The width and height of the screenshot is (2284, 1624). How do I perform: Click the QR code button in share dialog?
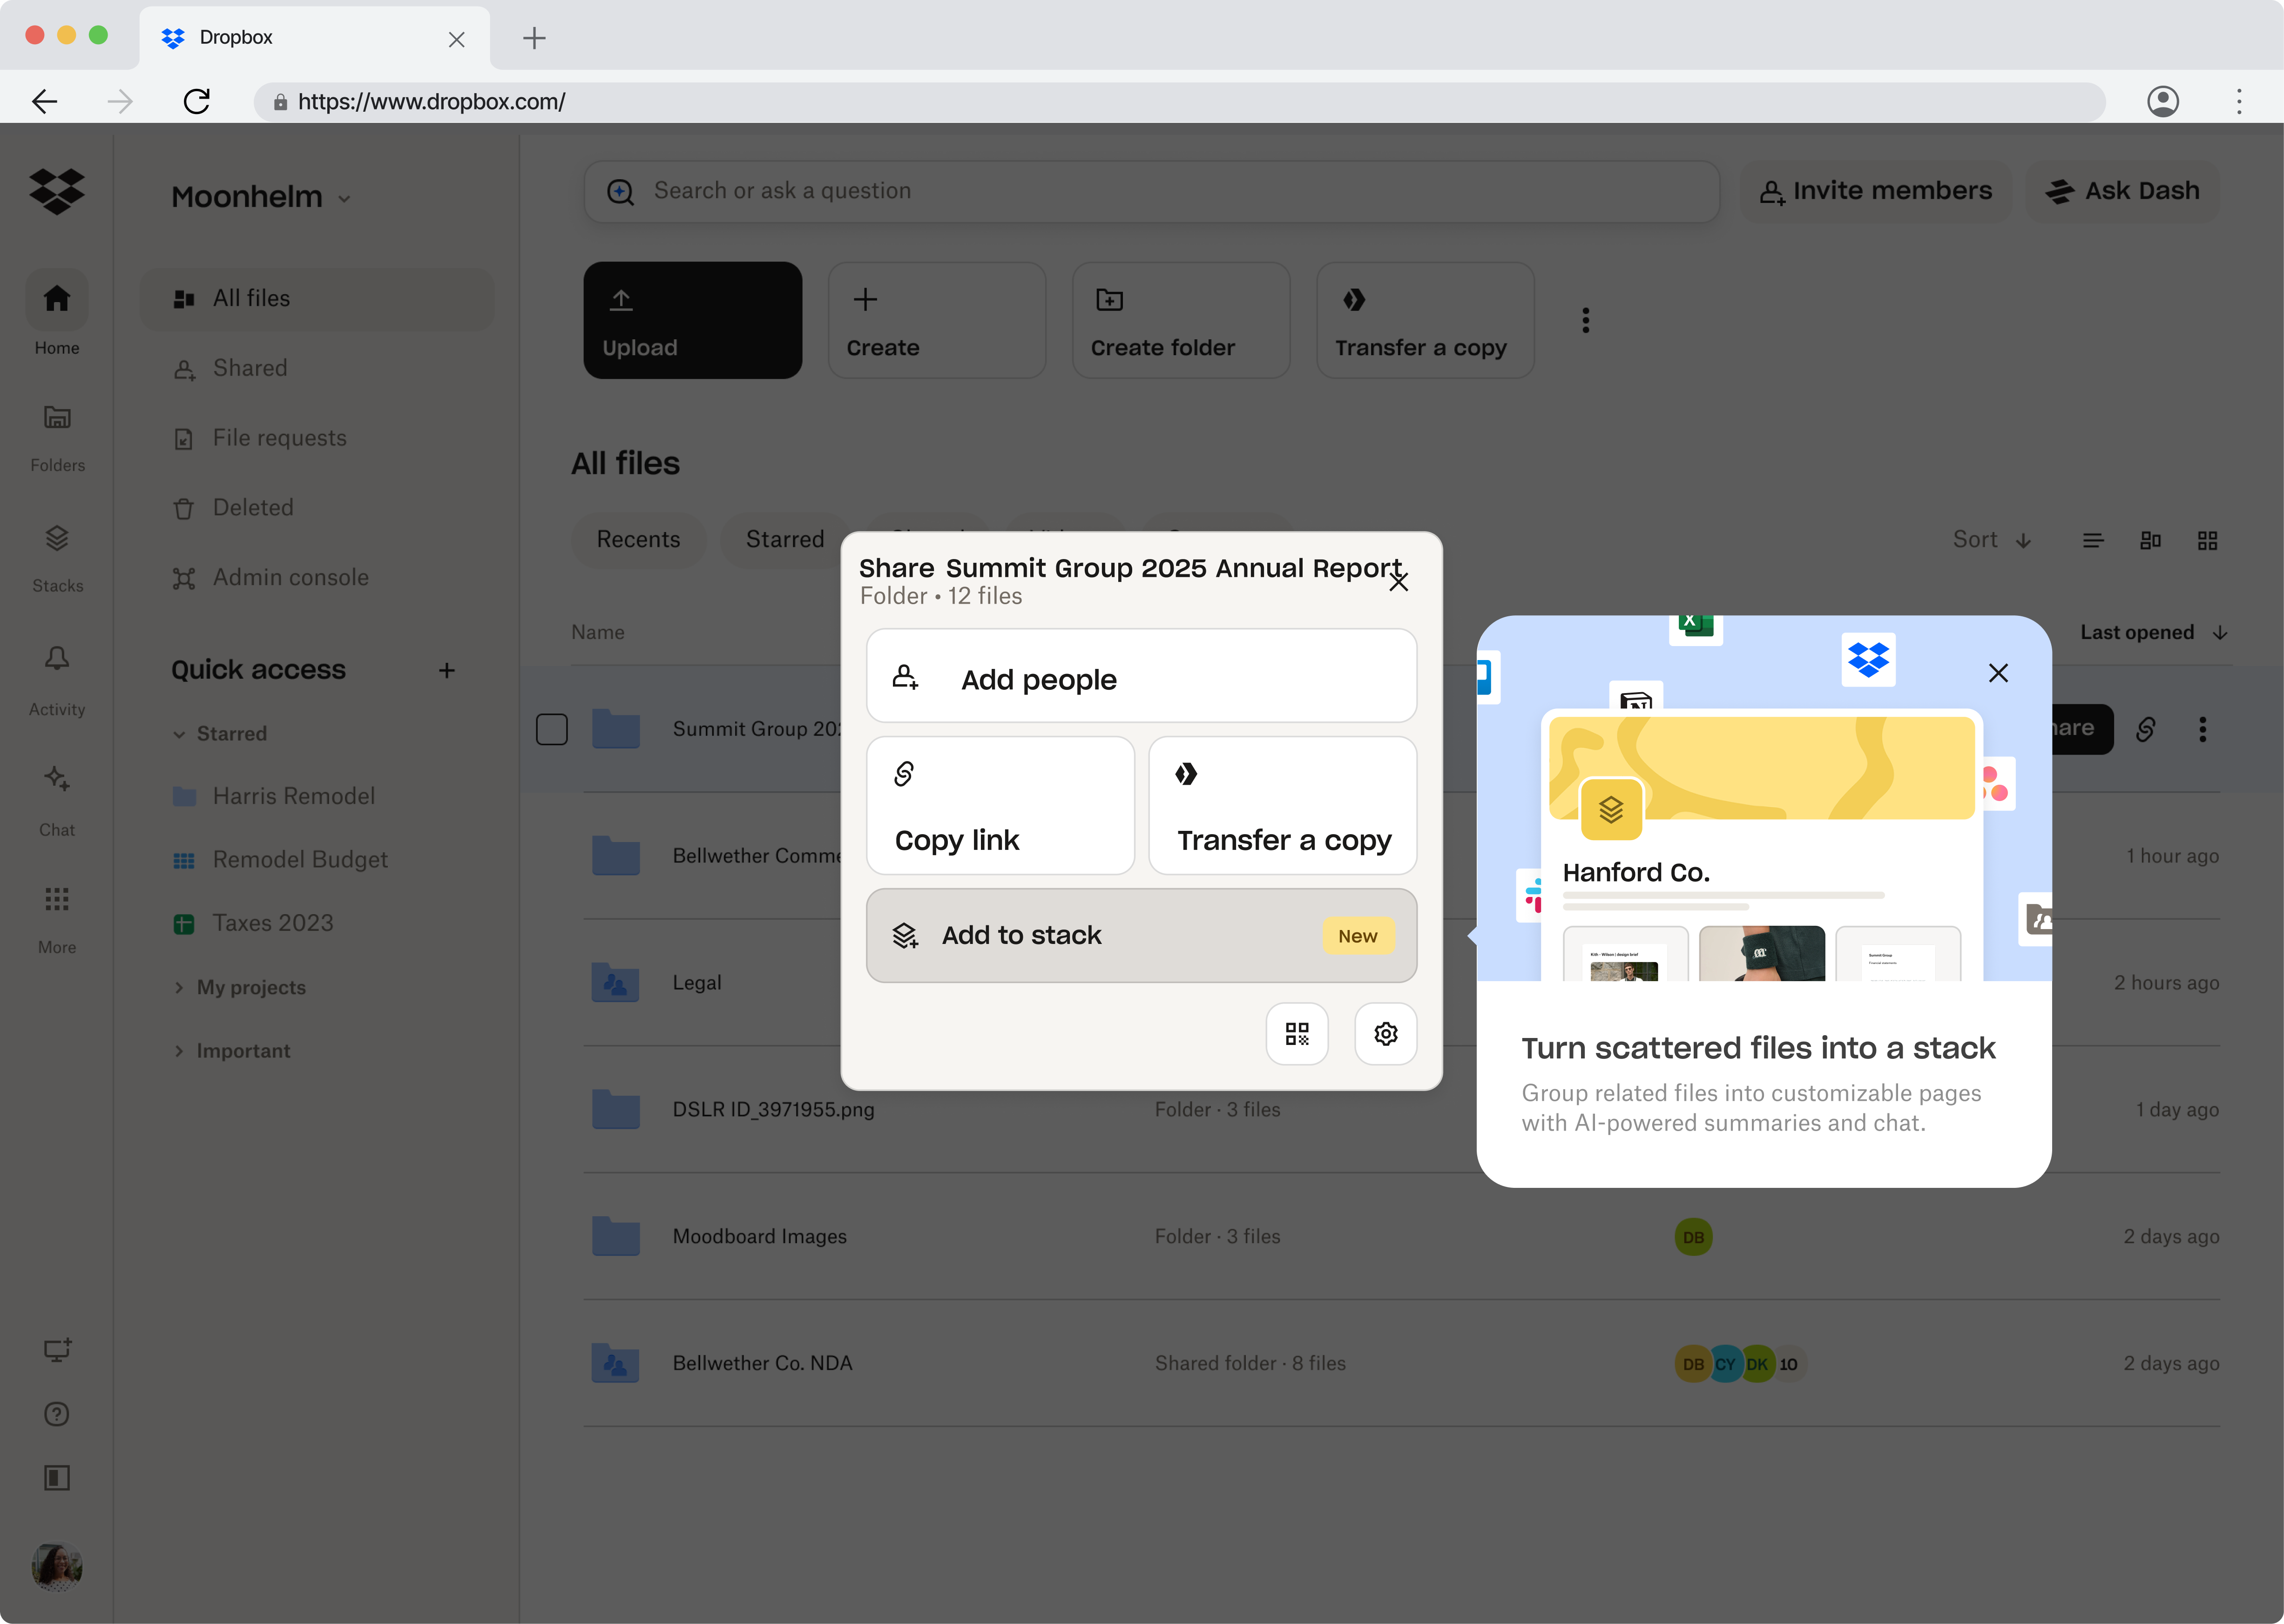click(1297, 1034)
